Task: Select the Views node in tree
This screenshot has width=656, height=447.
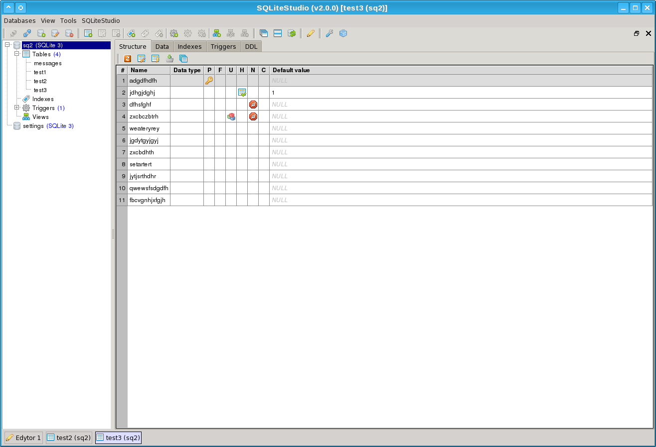Action: pyautogui.click(x=40, y=117)
